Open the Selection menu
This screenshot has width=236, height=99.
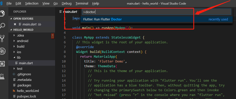click(x=32, y=4)
